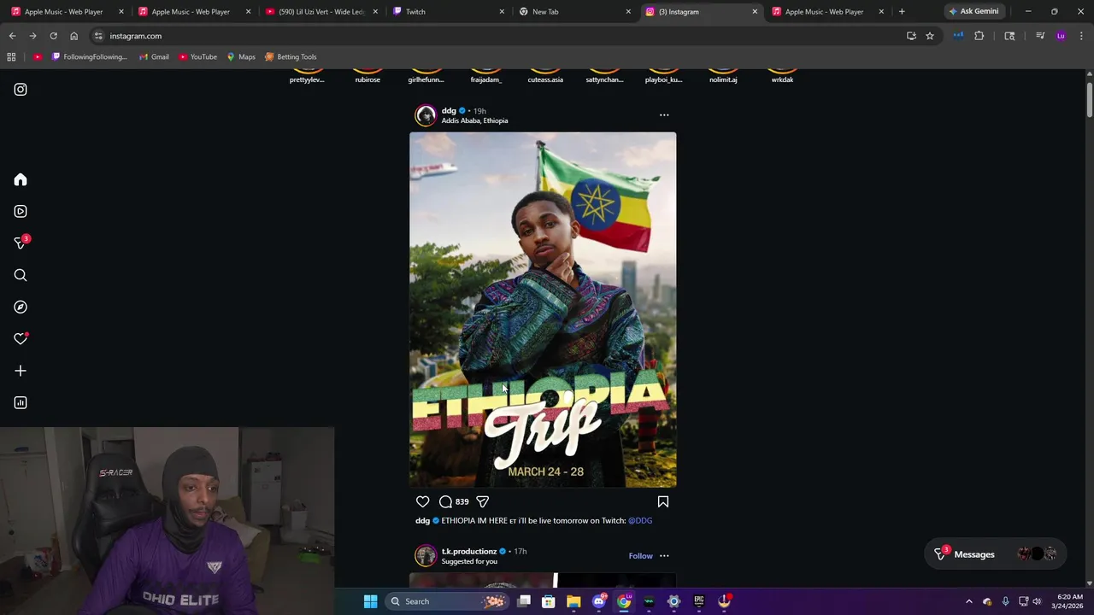Screen dimensions: 1094x615
Task: Open the Explore compass icon
Action: [21, 307]
